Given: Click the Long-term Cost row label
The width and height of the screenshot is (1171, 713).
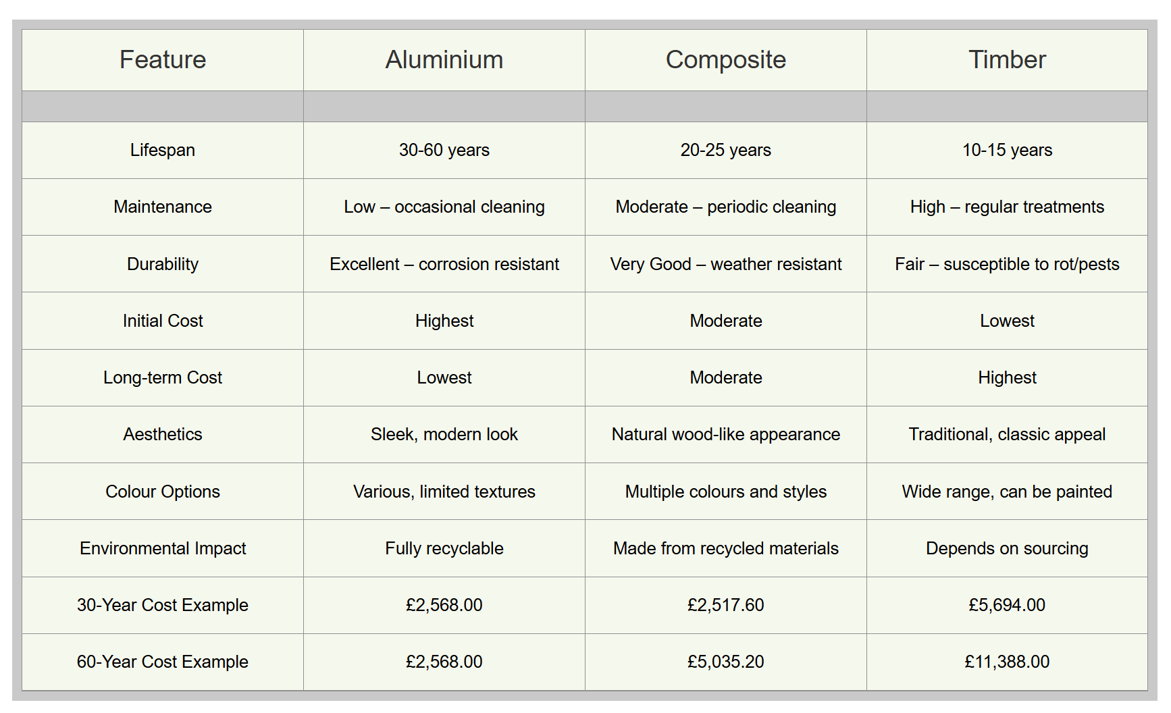Looking at the screenshot, I should tap(163, 377).
